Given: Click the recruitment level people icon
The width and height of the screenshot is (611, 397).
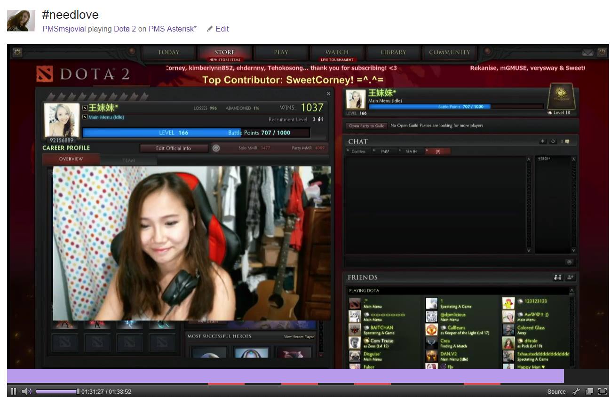Looking at the screenshot, I should coord(320,119).
